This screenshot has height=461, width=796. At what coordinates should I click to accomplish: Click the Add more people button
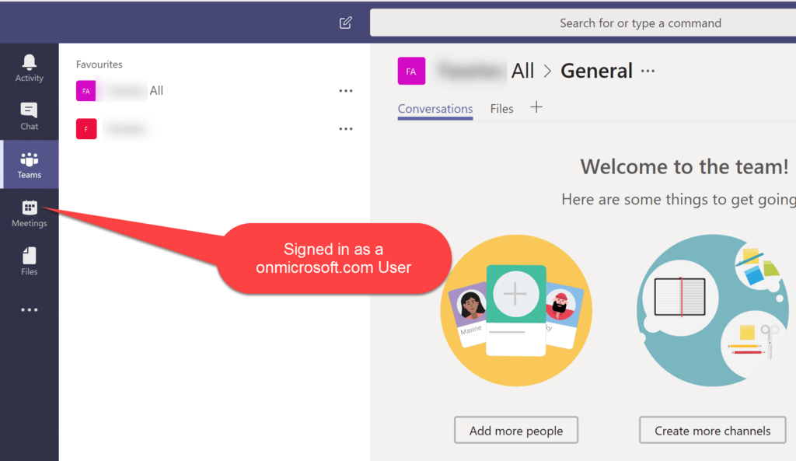[516, 431]
